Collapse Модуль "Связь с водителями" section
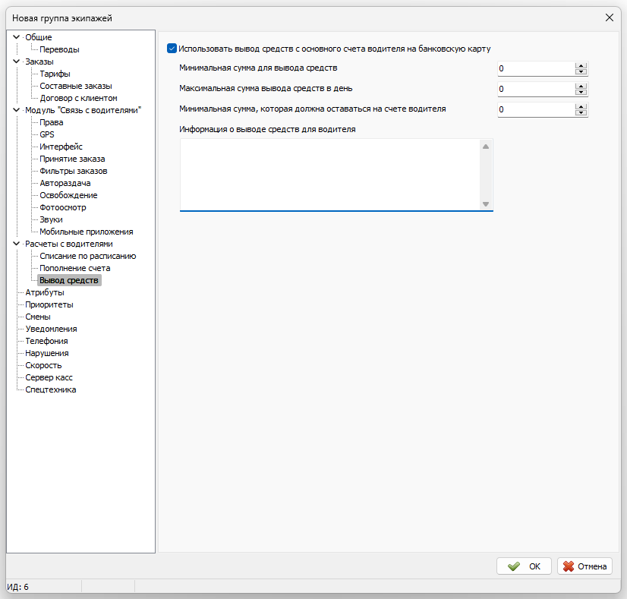Image resolution: width=627 pixels, height=599 pixels. (x=17, y=110)
